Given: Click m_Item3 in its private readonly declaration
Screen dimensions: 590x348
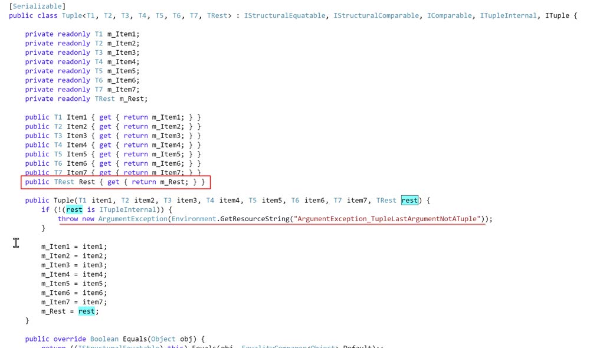Looking at the screenshot, I should (x=121, y=52).
